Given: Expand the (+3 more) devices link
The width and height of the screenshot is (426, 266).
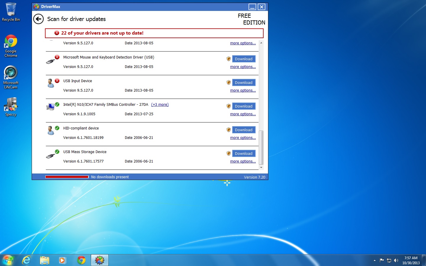Looking at the screenshot, I should [x=160, y=105].
